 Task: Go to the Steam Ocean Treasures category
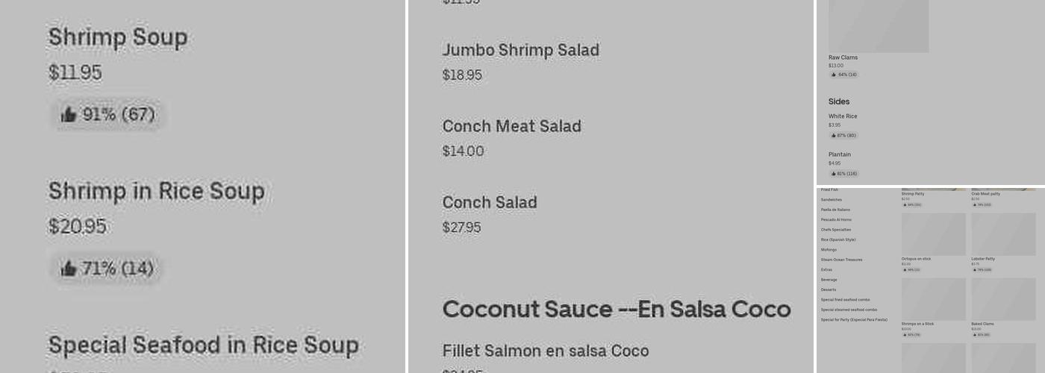[841, 260]
